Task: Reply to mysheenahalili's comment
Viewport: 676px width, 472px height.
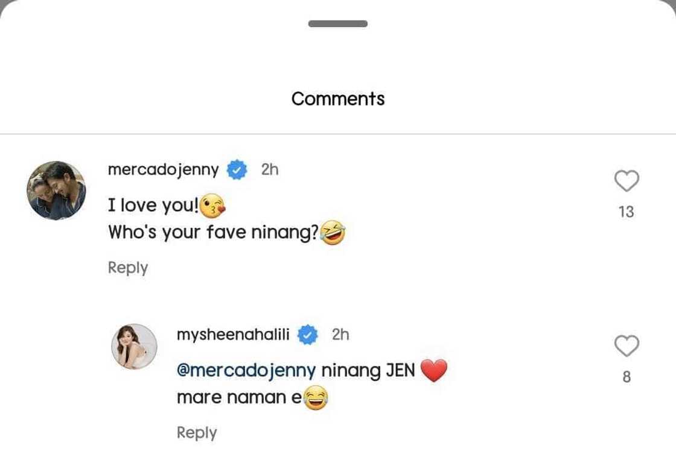Action: point(197,433)
